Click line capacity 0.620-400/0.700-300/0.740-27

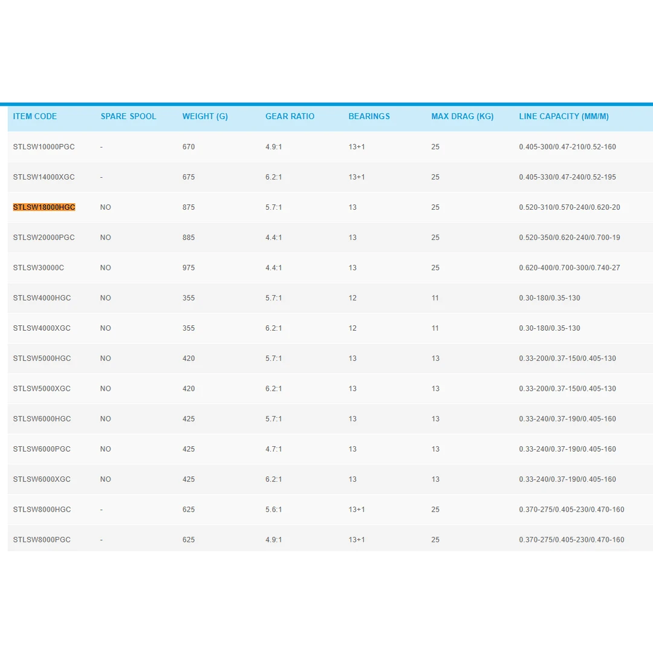[x=569, y=268]
